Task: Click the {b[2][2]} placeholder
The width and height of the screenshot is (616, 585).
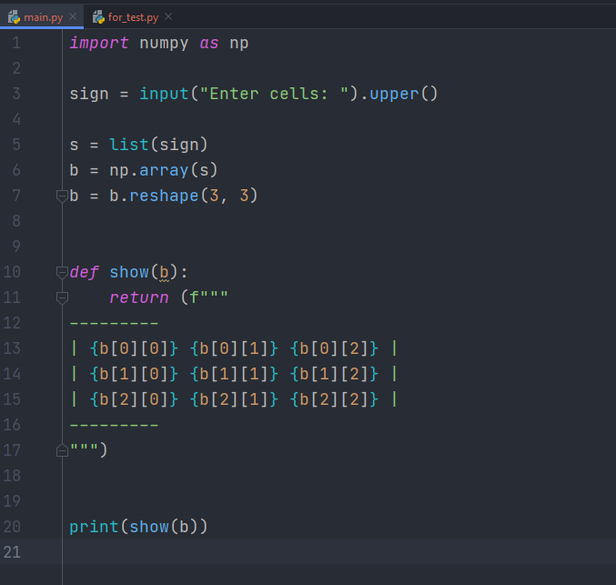Action: (x=334, y=399)
